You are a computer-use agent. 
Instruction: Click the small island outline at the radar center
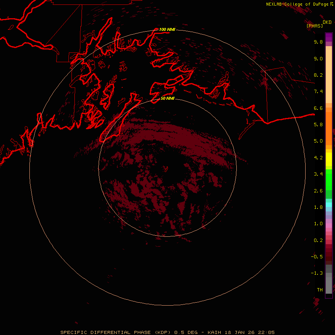point(166,169)
